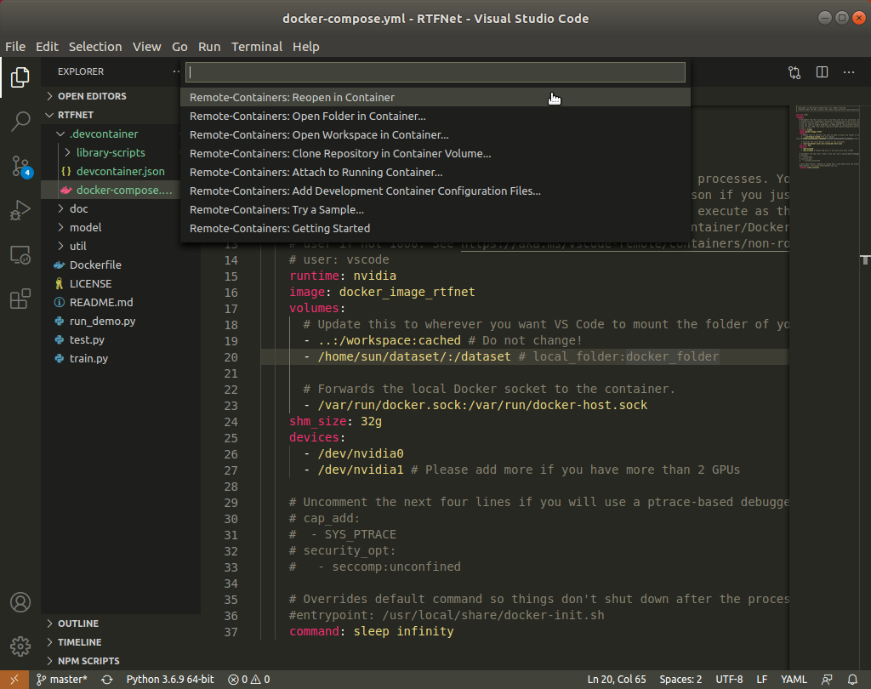Open the Edit menu
The height and width of the screenshot is (689, 871).
coord(47,47)
